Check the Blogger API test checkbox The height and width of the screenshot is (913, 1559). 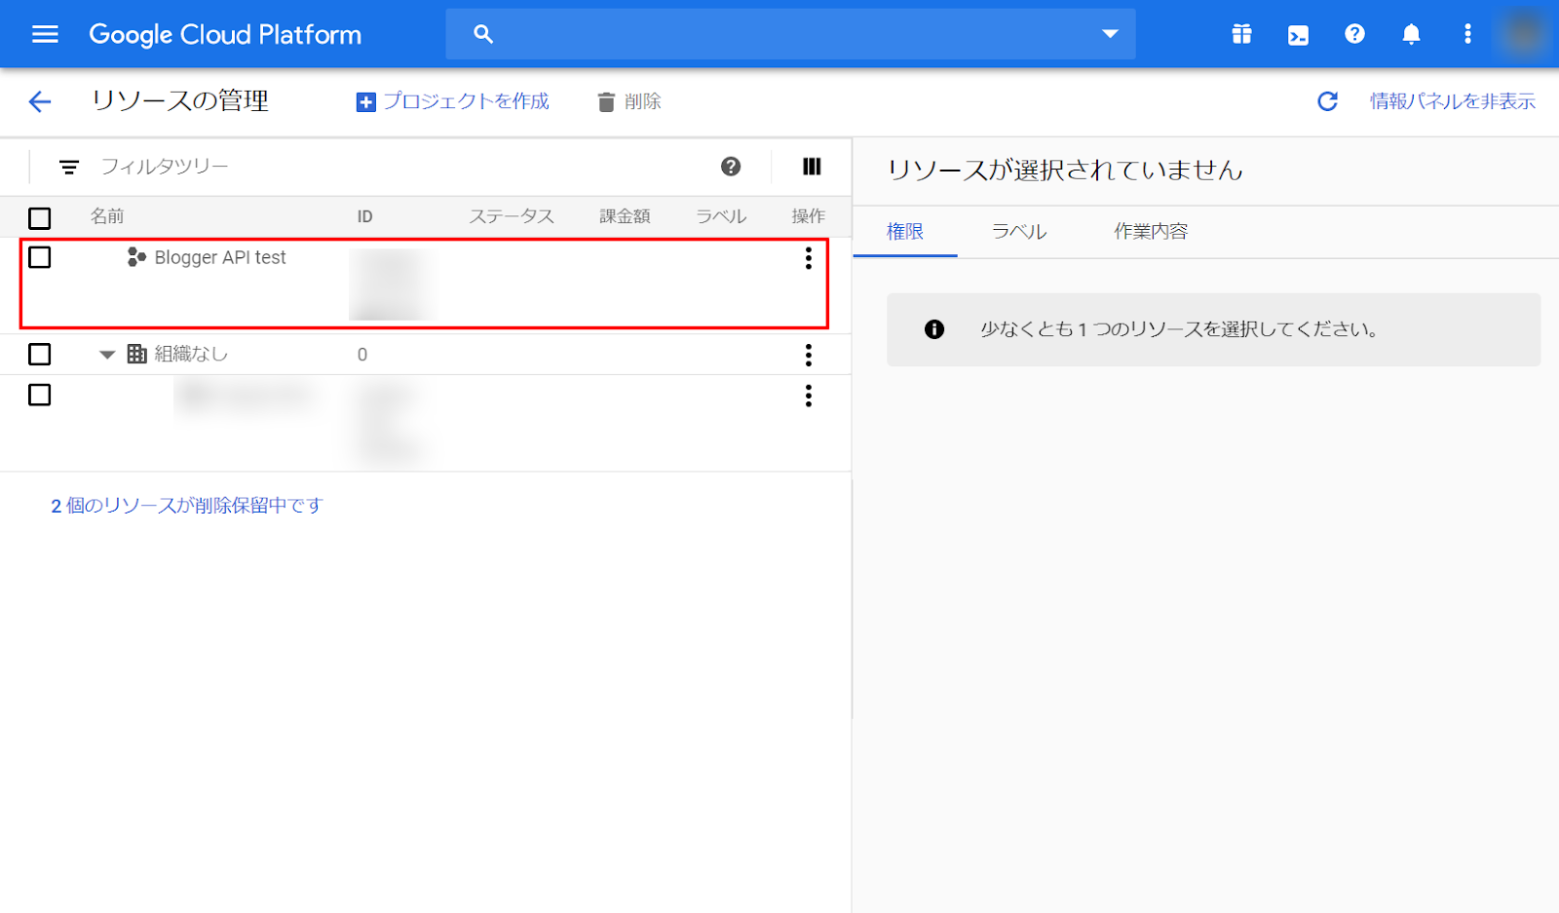click(x=40, y=257)
